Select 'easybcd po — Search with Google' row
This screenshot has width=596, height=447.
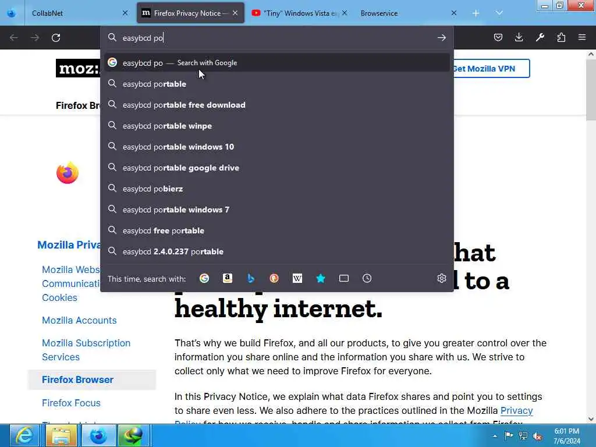(277, 63)
